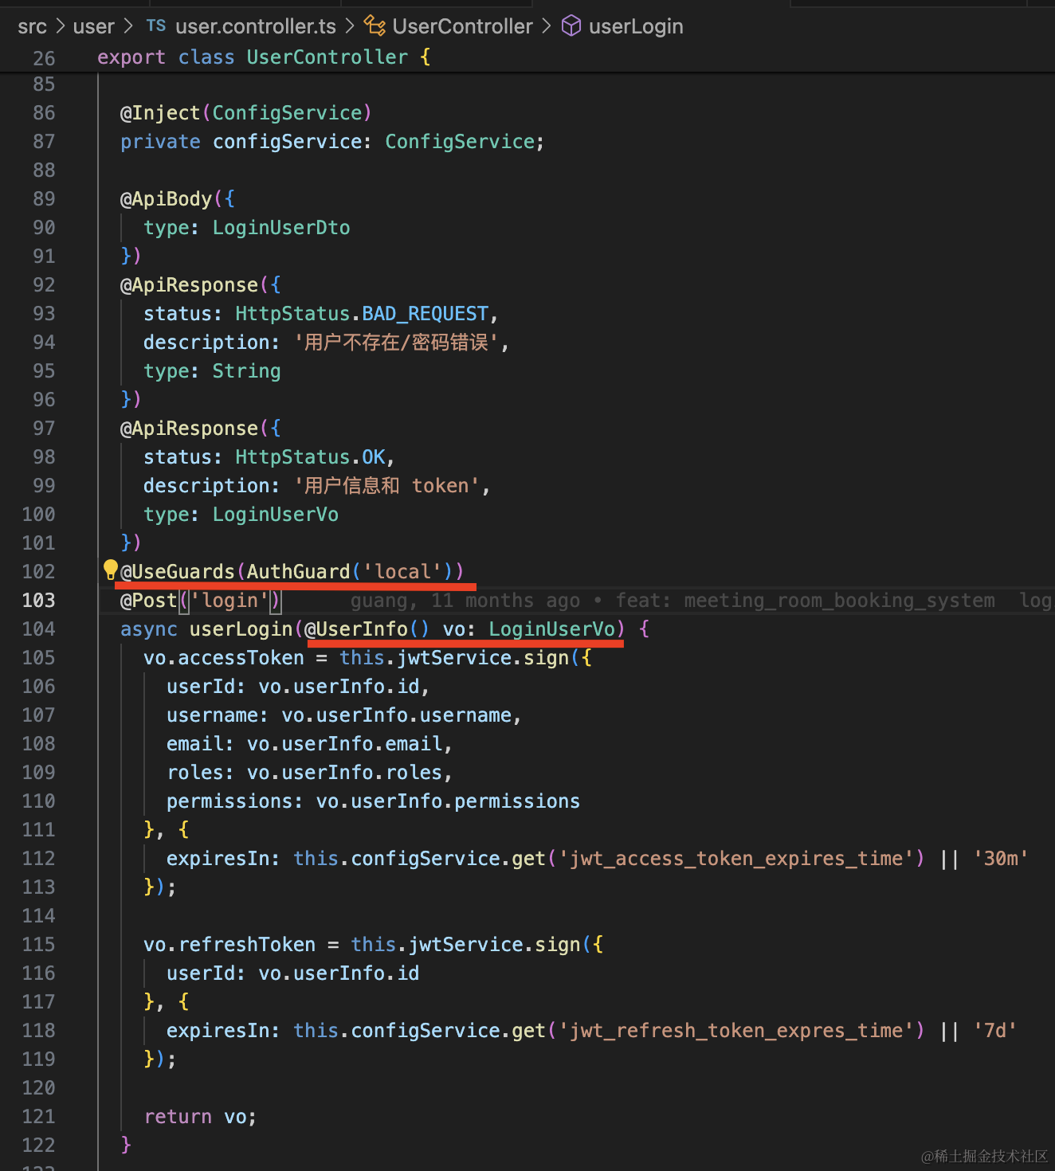Click the TS file icon in breadcrumbs

click(x=156, y=26)
